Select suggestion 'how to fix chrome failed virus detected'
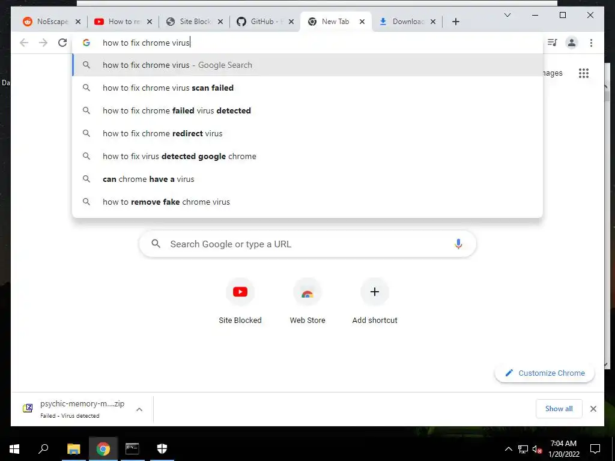This screenshot has height=461, width=615. point(307,110)
